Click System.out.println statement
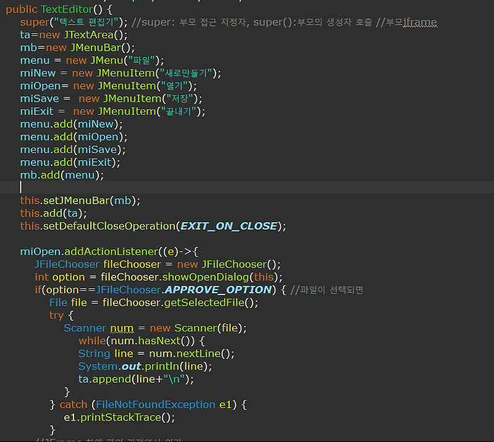Viewport: 494px width, 442px height. 145,367
